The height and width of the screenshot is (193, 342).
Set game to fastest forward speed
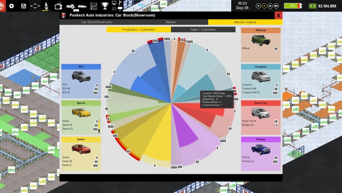pyautogui.click(x=276, y=6)
